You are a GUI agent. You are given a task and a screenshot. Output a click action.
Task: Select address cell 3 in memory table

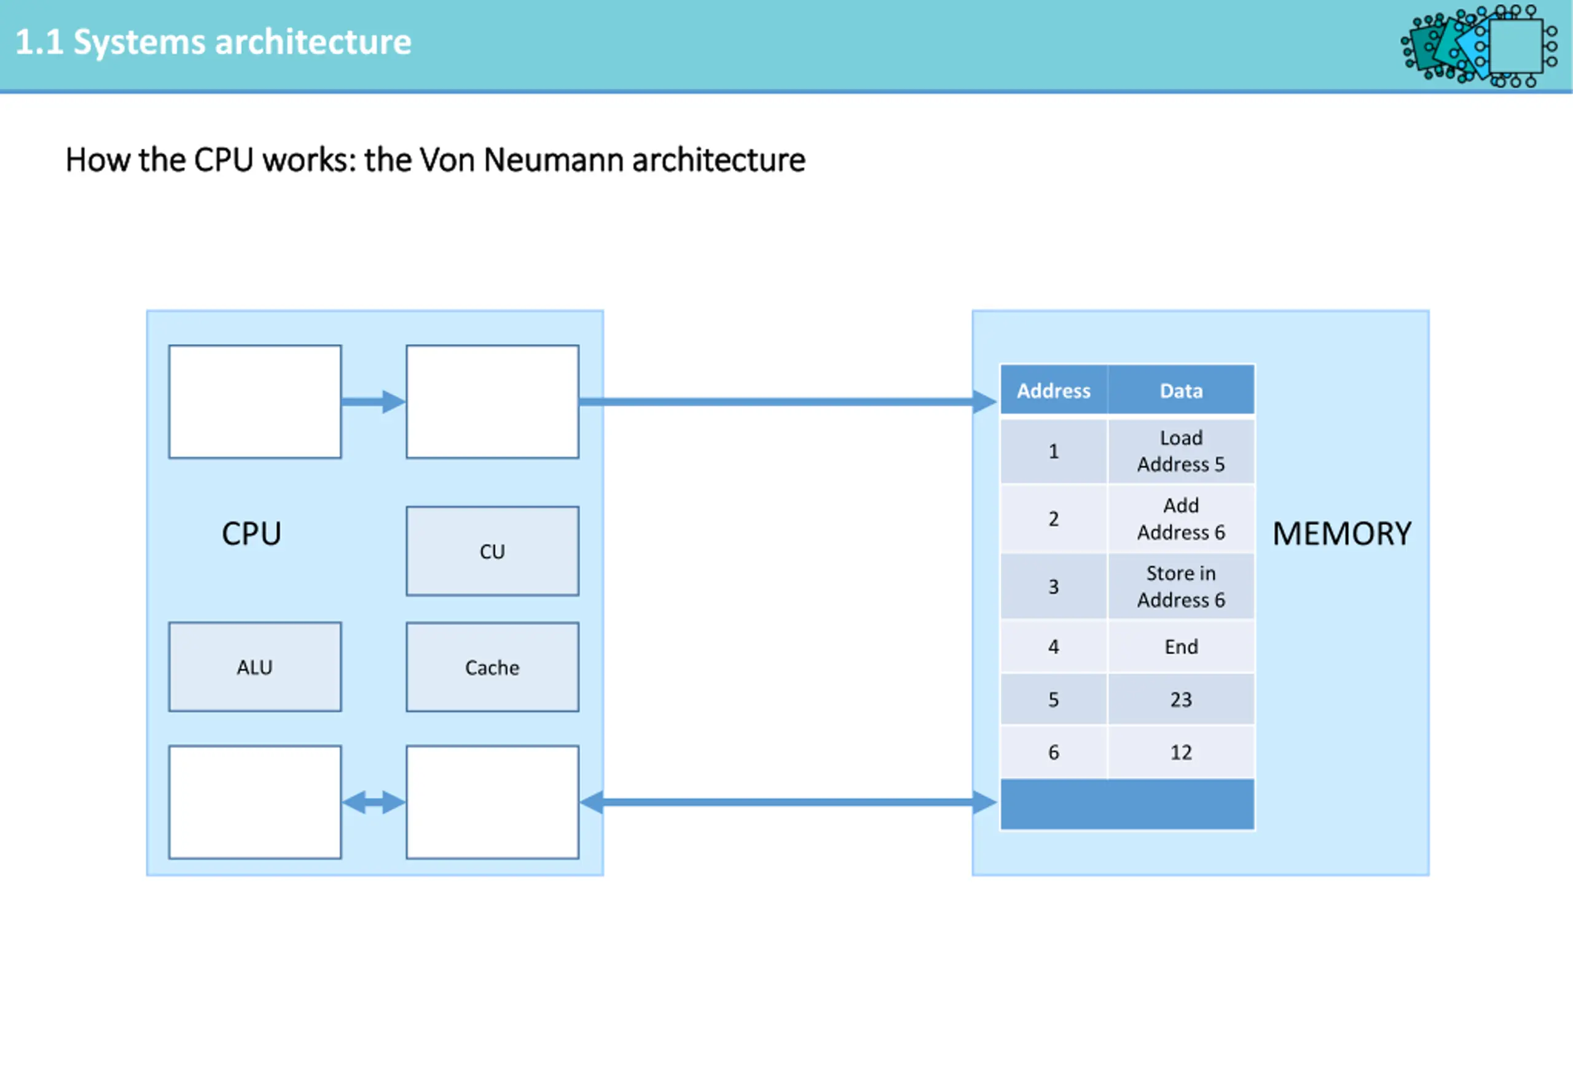(x=1054, y=586)
